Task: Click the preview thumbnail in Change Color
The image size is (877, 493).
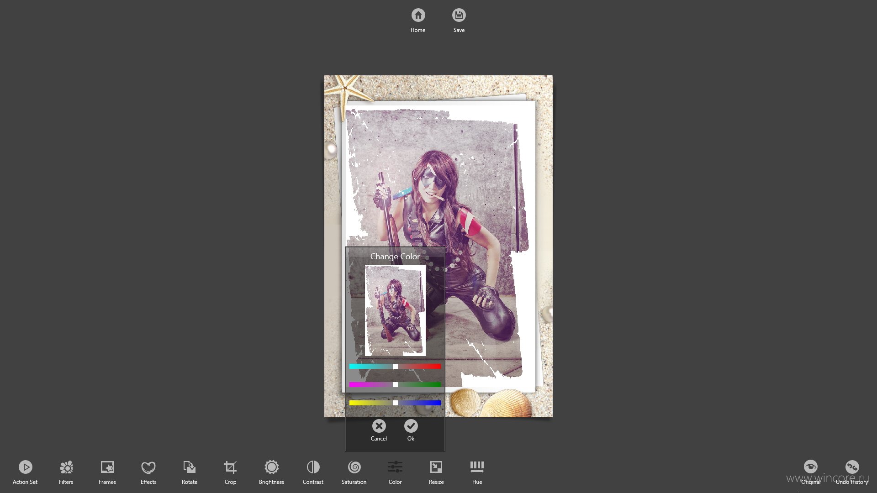Action: [395, 310]
